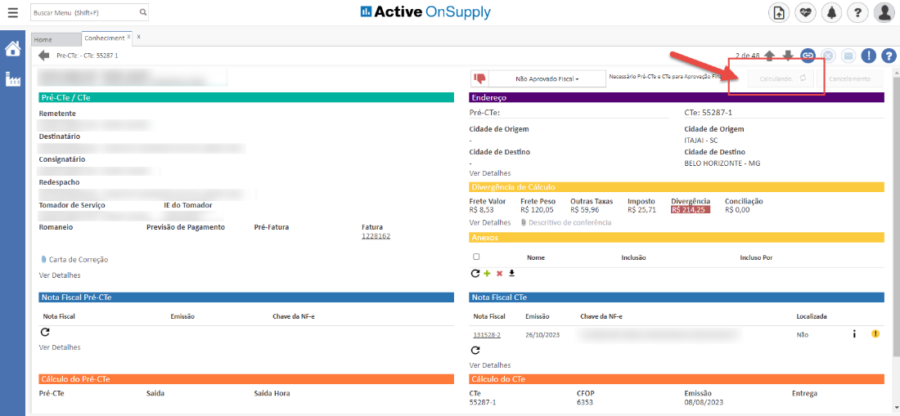Open nota fiscal link 131528-2
This screenshot has width=900, height=416.
(486, 335)
